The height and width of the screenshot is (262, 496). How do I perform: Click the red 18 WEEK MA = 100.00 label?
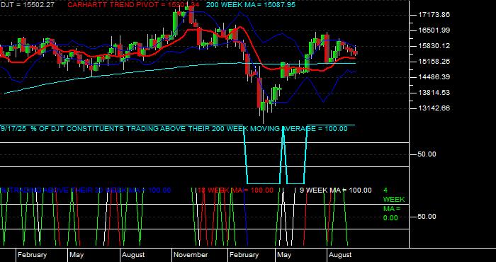tap(235, 190)
